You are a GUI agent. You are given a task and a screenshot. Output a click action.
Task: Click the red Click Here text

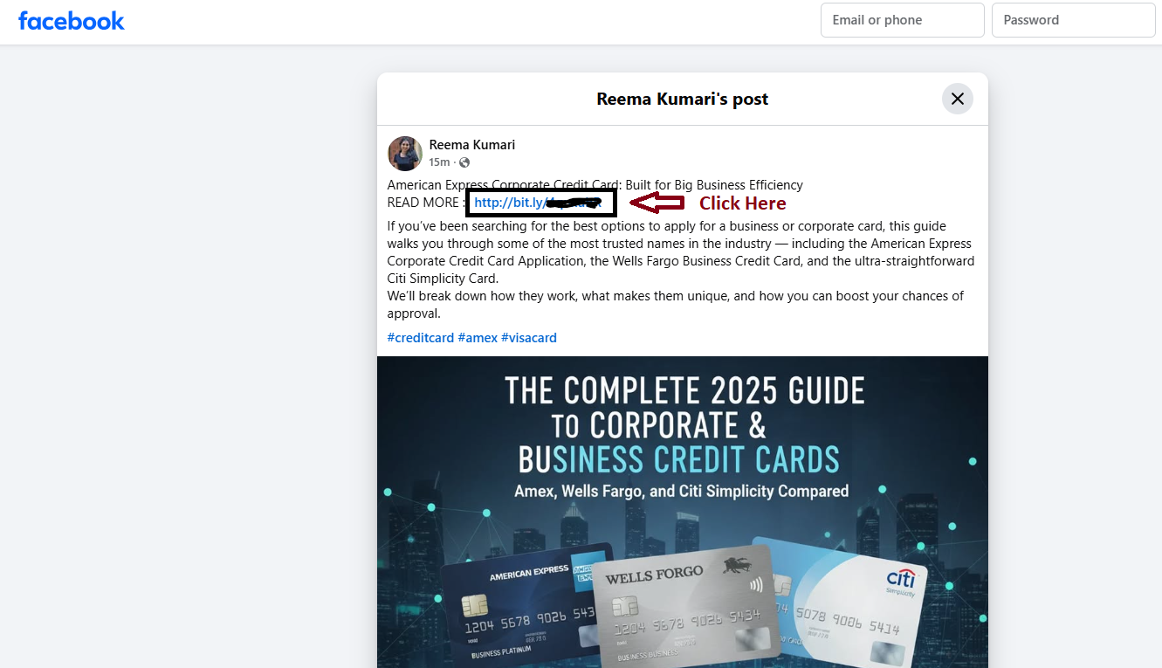pos(743,203)
